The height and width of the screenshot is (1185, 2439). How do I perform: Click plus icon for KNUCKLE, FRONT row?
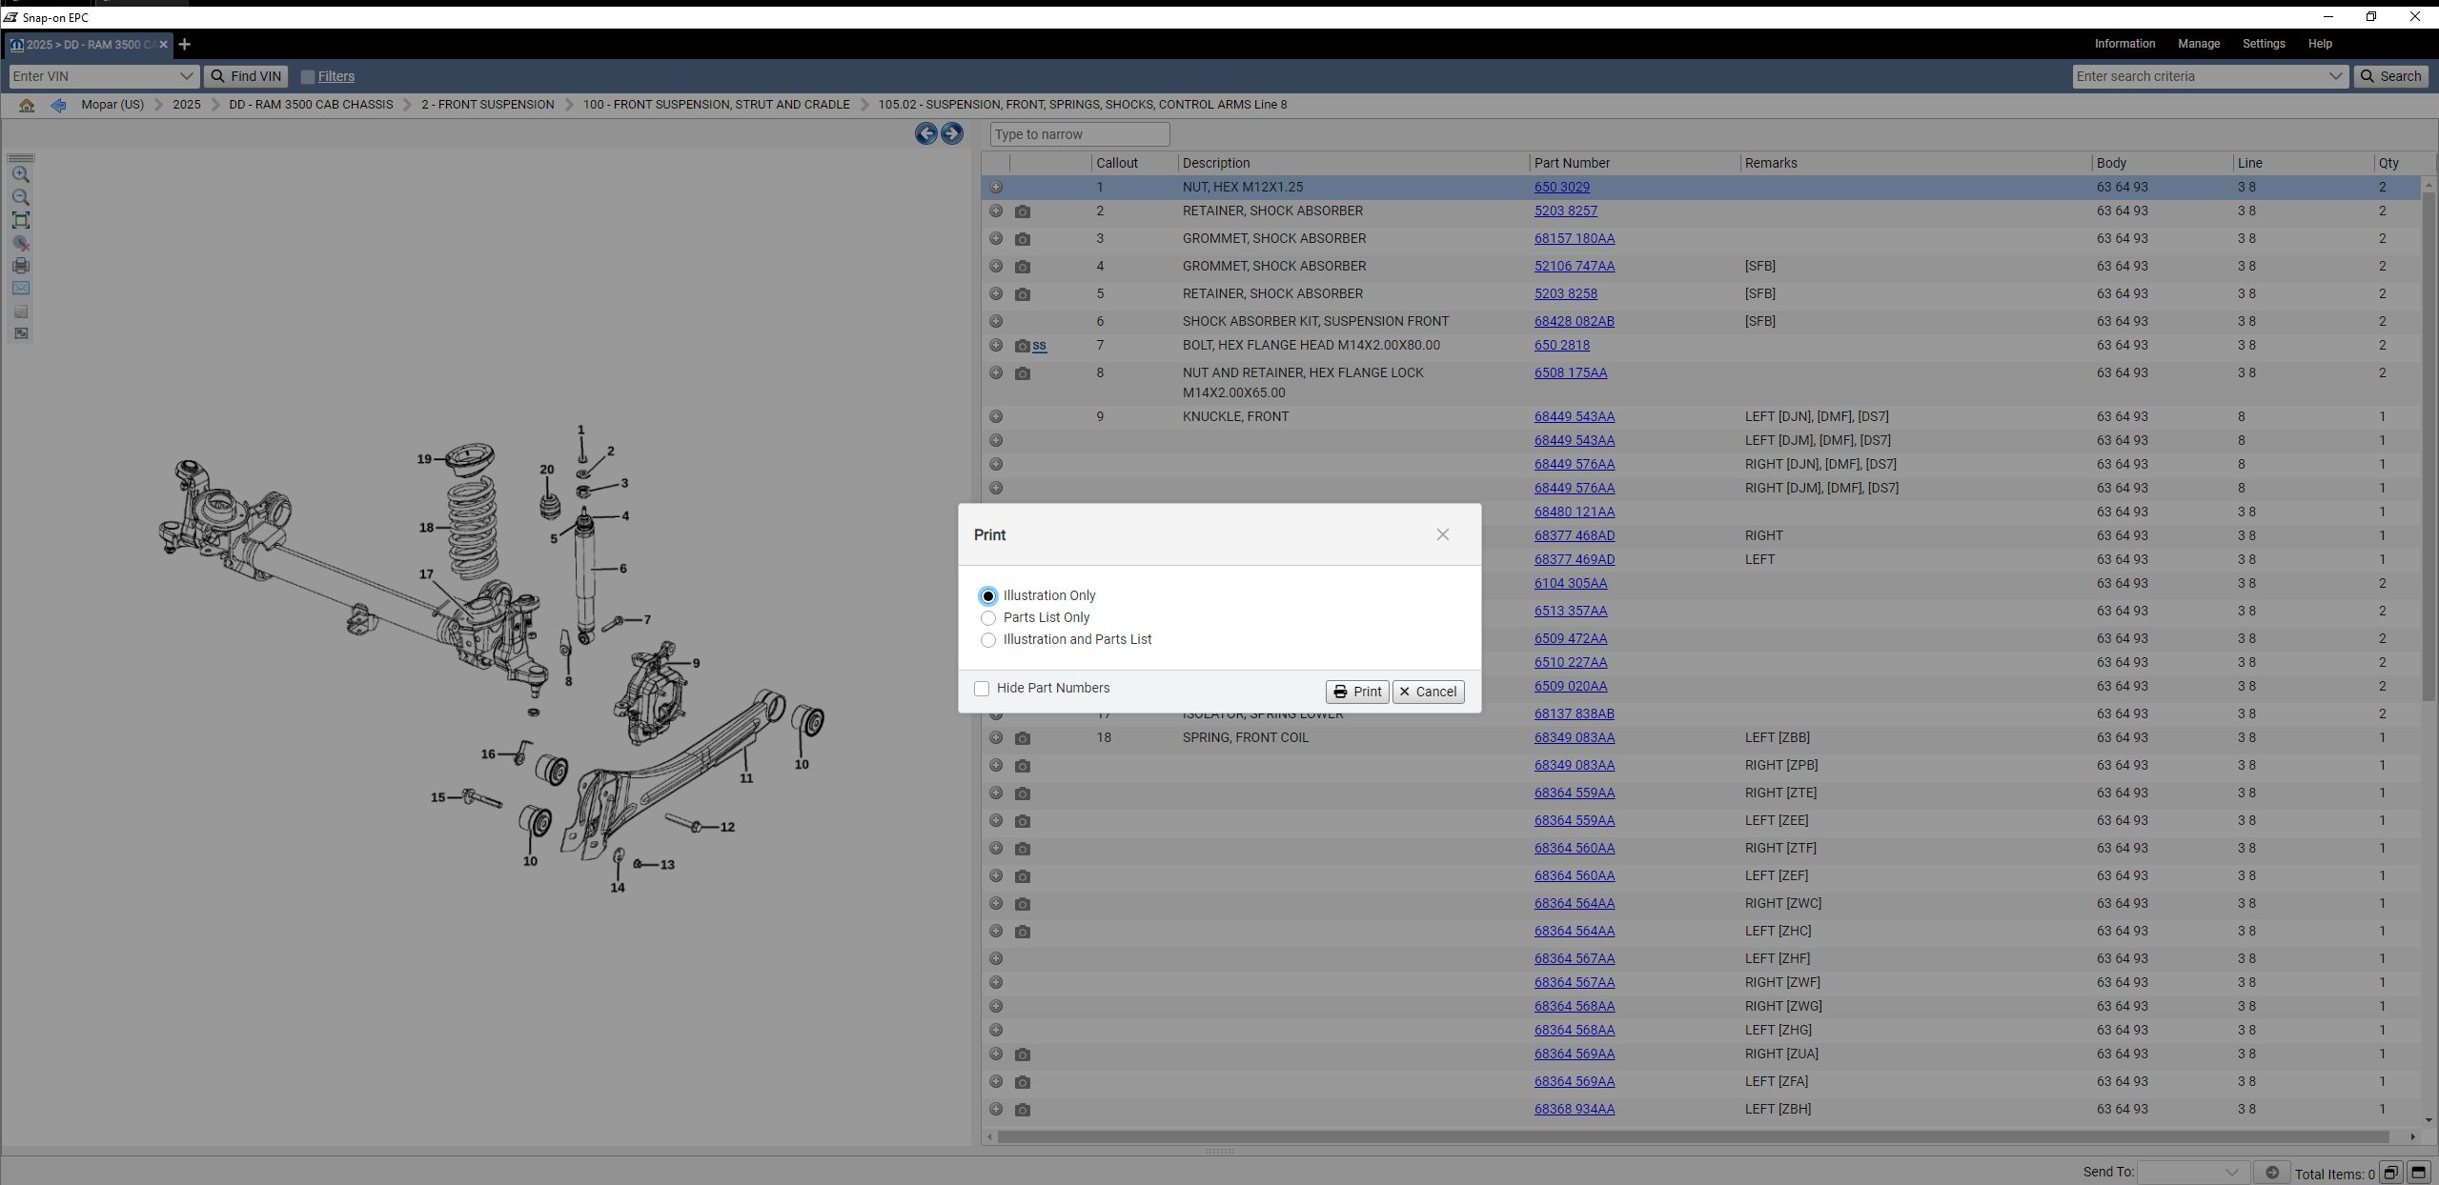pyautogui.click(x=996, y=417)
